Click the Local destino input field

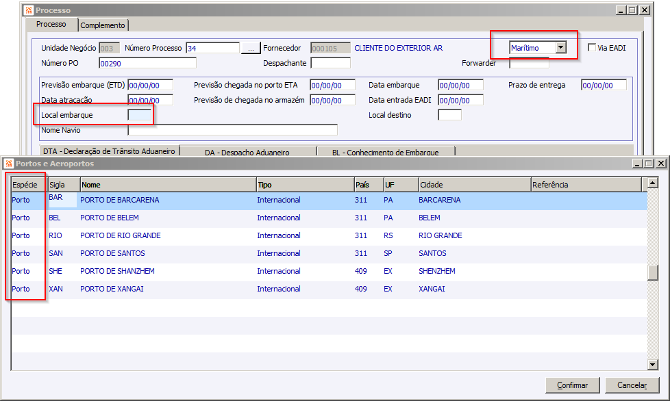tap(449, 115)
